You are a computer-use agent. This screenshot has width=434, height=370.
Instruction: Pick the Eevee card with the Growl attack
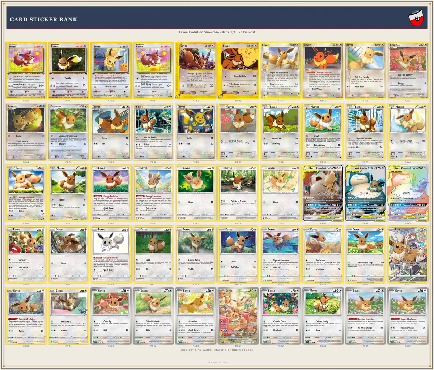coord(323,132)
